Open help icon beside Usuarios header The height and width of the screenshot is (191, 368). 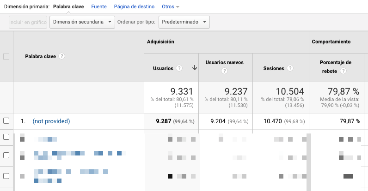(179, 68)
